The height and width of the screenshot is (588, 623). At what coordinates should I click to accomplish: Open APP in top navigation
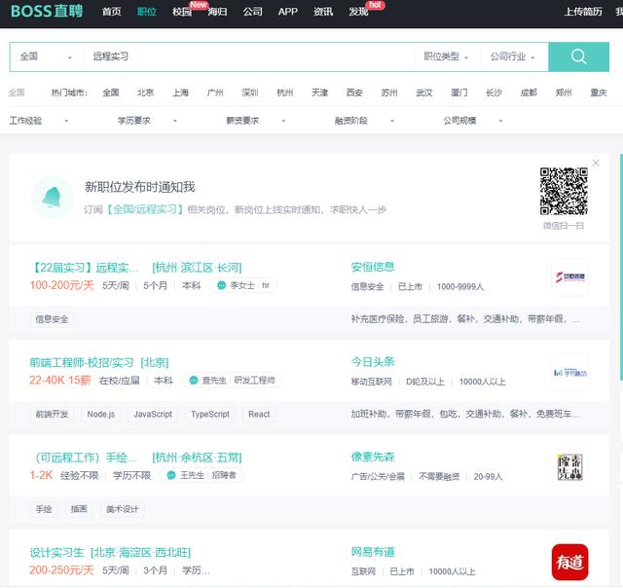click(x=288, y=12)
